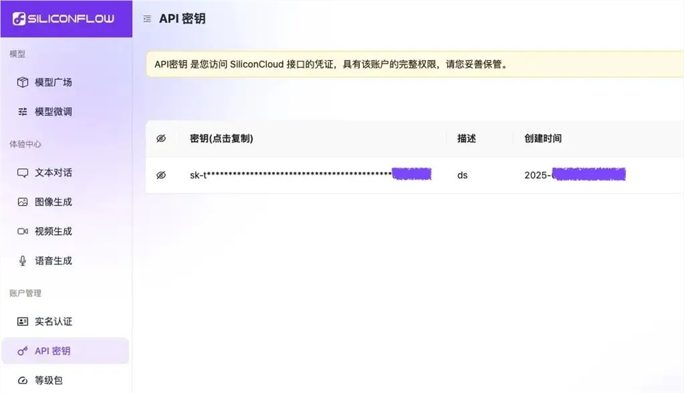Click the camera icon beside 视频生成
Screen dimensions: 684x393
(x=23, y=231)
